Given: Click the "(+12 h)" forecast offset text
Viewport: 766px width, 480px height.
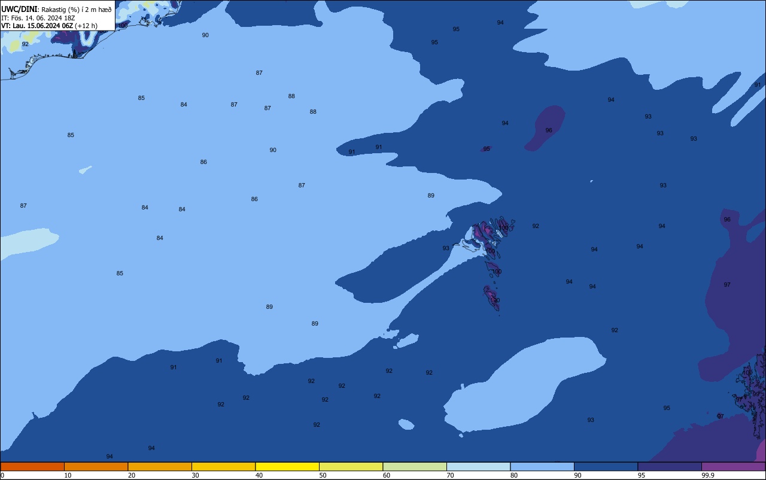Looking at the screenshot, I should click(86, 26).
